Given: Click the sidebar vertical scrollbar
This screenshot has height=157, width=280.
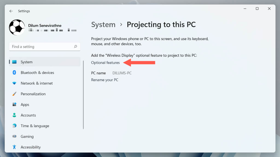Looking at the screenshot, I should point(83,94).
